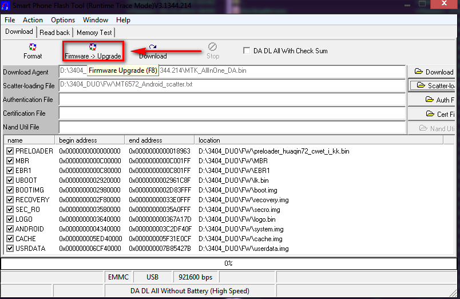This screenshot has width=460, height=299.
Task: Open the Help menu
Action: click(x=123, y=20)
